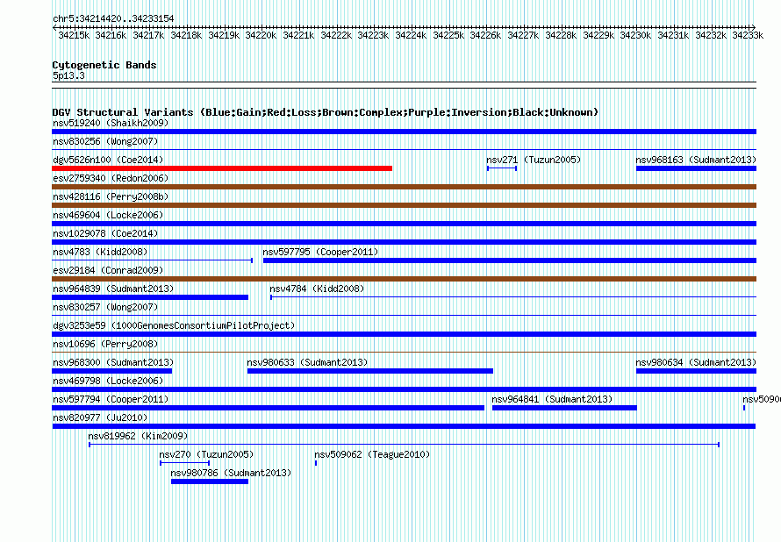Open nsv10696 (Perry2008) label

tap(105, 344)
